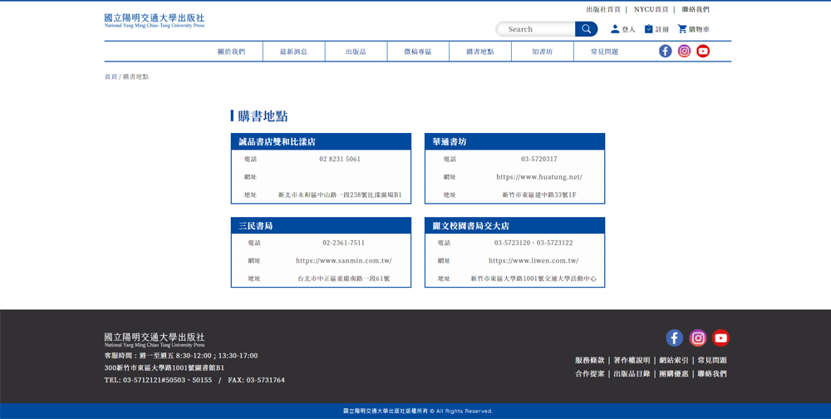831x419 pixels.
Task: Click phone numbers 03-5723120、03-5723122
Action: 534,243
